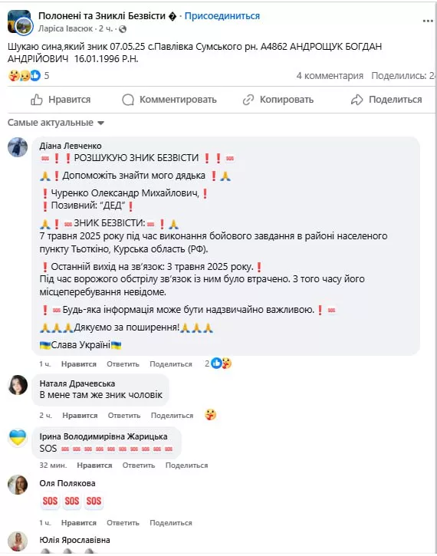437x556 pixels.
Task: Share Ірина Володимирівна Жарицька's comment
Action: pyautogui.click(x=186, y=466)
